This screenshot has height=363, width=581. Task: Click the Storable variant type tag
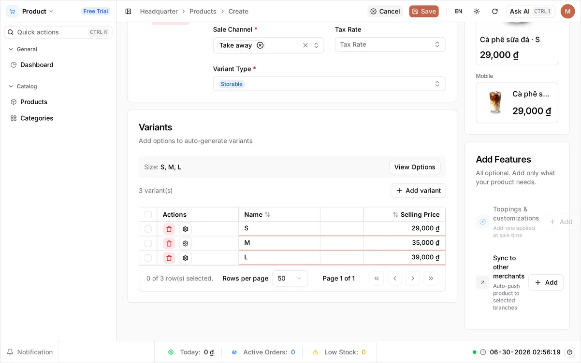pyautogui.click(x=232, y=84)
